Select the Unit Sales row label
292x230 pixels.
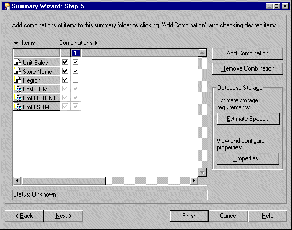click(37, 62)
